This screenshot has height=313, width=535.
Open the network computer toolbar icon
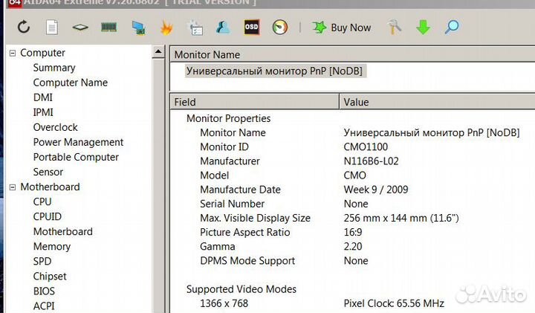[138, 28]
